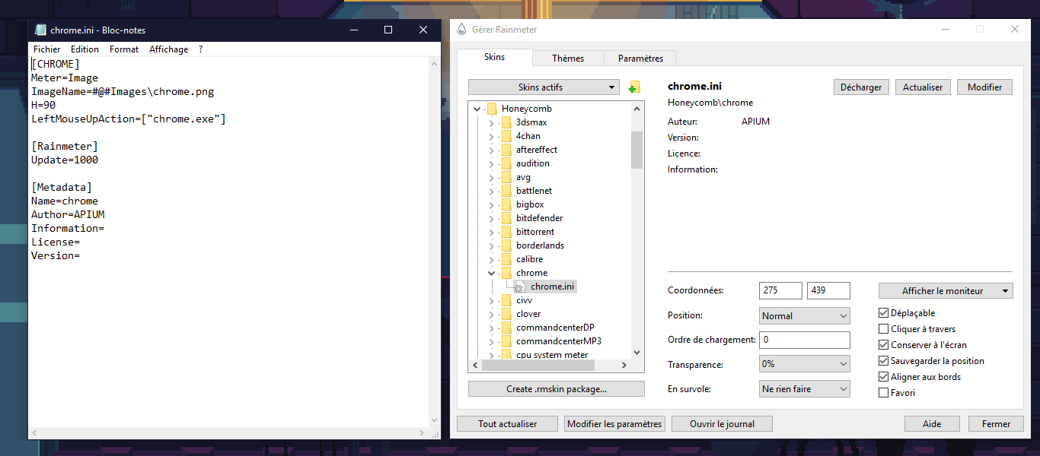Viewport: 1040px width, 456px height.
Task: Select the aftereffect folder icon
Action: [506, 150]
